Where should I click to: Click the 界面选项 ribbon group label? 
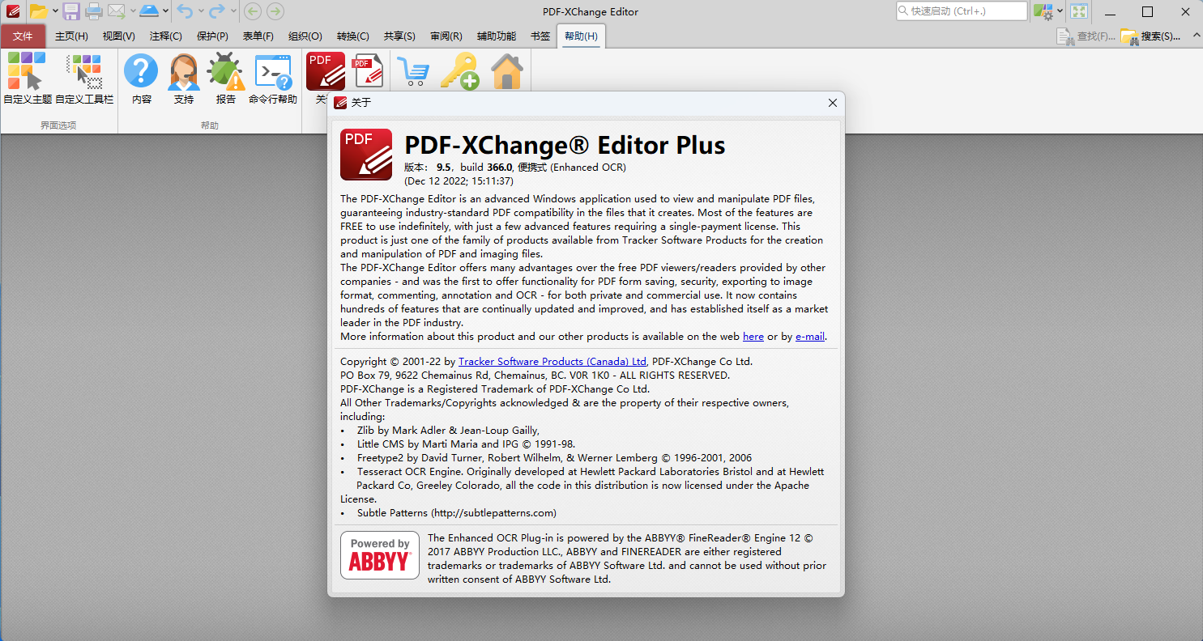click(x=58, y=125)
